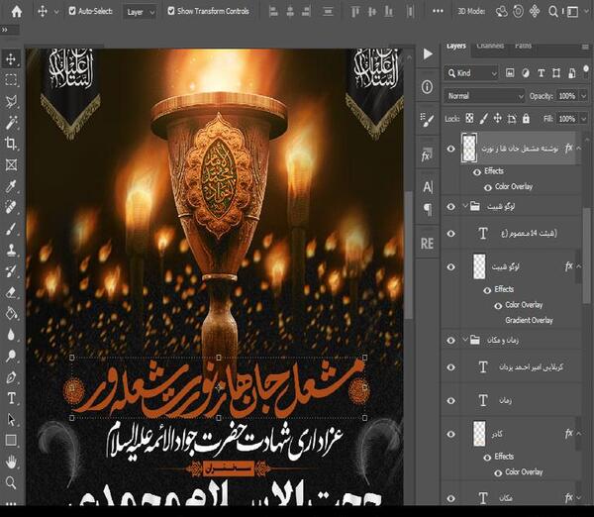Select the Blur tool

[x=11, y=335]
